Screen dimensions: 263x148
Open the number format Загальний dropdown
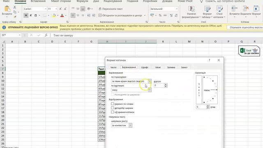click(x=177, y=9)
